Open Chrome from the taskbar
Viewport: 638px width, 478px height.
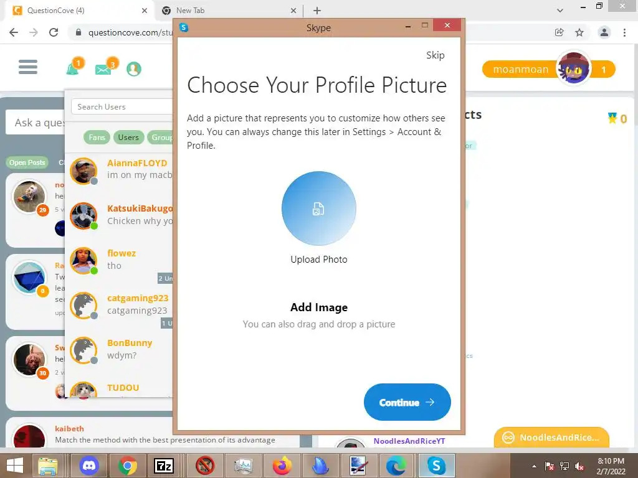coord(128,466)
